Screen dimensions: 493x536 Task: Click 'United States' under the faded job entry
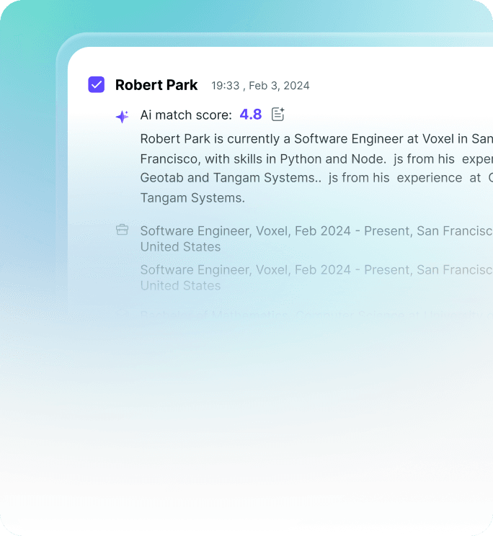click(x=180, y=286)
